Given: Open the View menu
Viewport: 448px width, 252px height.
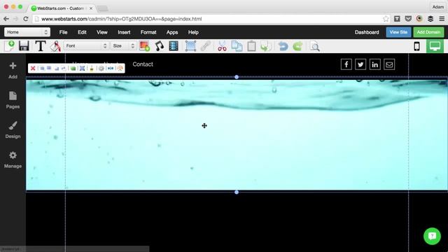Looking at the screenshot, I should pyautogui.click(x=102, y=32).
